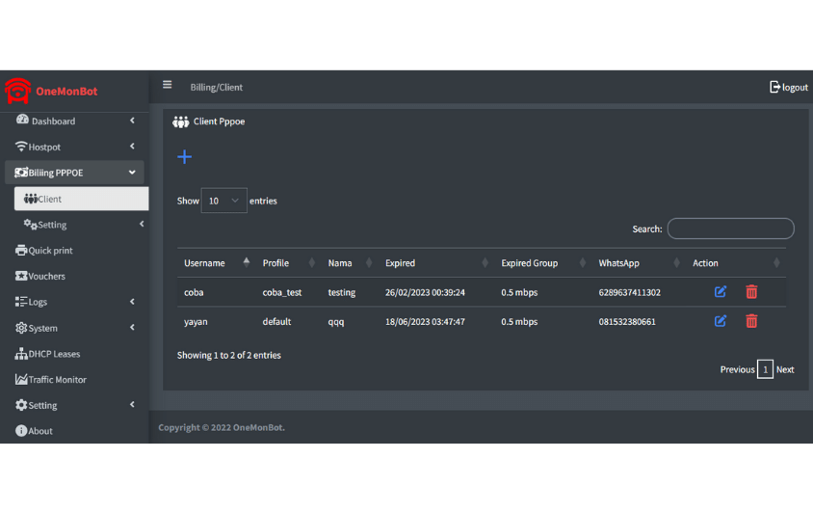This screenshot has height=512, width=813.
Task: Open the Vouchers sidebar item
Action: coord(46,277)
